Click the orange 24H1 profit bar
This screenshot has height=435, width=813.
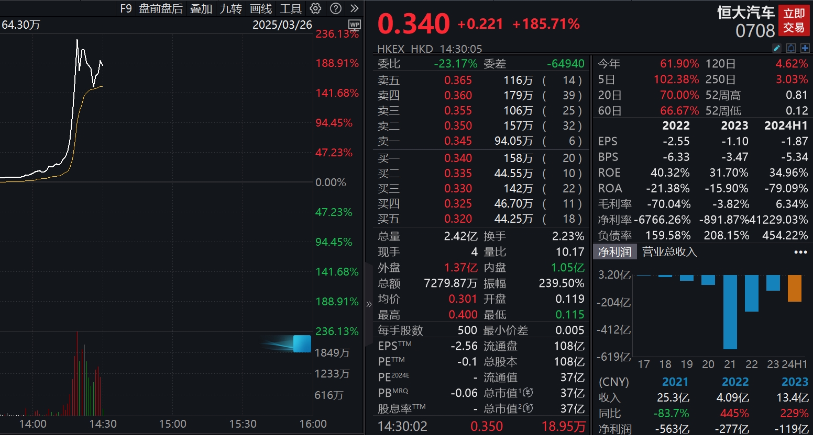point(795,288)
